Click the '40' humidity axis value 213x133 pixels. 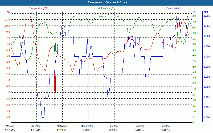(x=194, y=78)
